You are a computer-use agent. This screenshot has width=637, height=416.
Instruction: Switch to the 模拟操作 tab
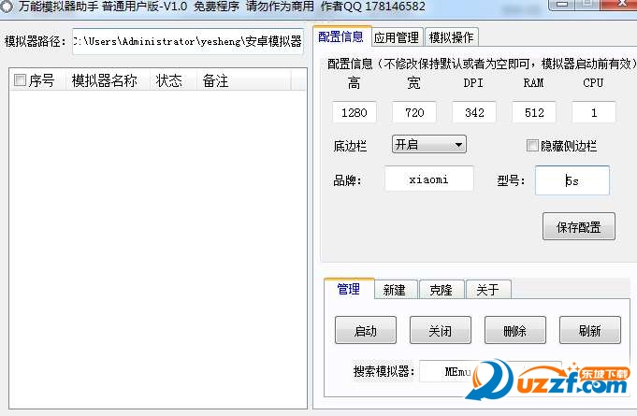452,38
